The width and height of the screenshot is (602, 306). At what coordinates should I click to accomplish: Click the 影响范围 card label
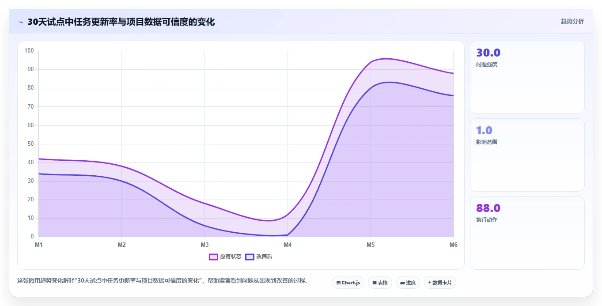point(487,142)
